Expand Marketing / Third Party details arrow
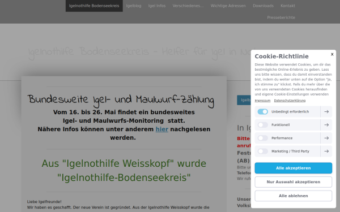The width and height of the screenshot is (340, 212). (x=326, y=151)
